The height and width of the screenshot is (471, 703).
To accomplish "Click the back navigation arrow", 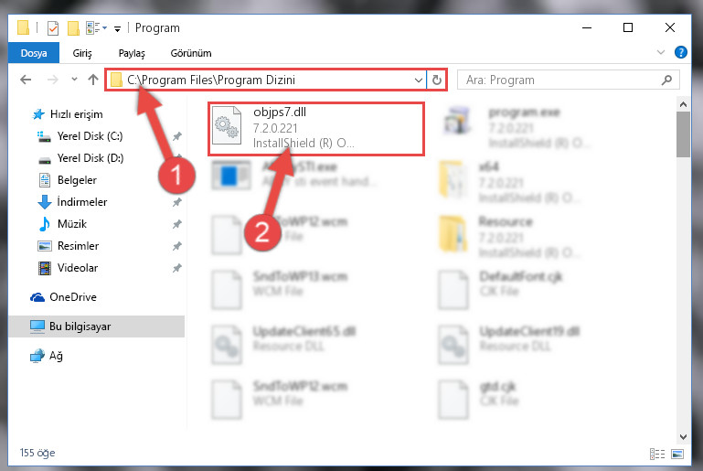I will point(26,80).
